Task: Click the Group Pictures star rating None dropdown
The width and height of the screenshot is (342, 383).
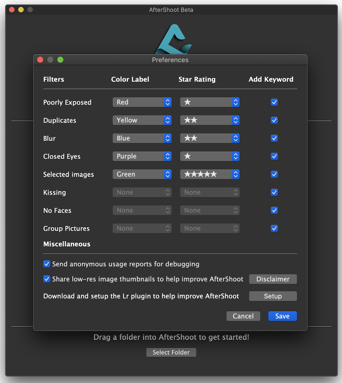Action: [210, 228]
